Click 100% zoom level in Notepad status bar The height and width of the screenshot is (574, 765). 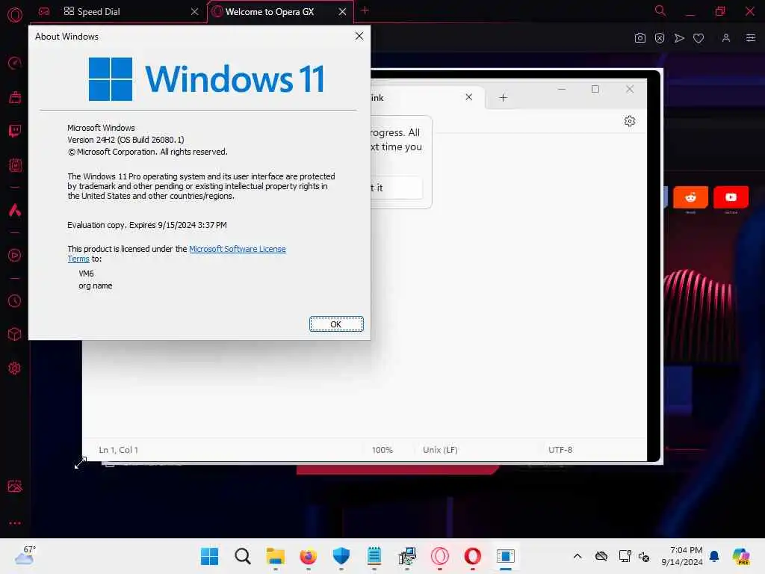pyautogui.click(x=382, y=450)
